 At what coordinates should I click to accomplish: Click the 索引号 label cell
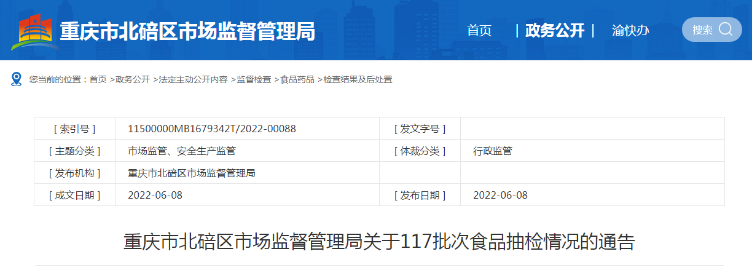74,129
